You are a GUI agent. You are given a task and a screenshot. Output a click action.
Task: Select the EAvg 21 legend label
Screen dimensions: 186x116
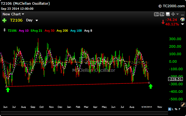36,31
